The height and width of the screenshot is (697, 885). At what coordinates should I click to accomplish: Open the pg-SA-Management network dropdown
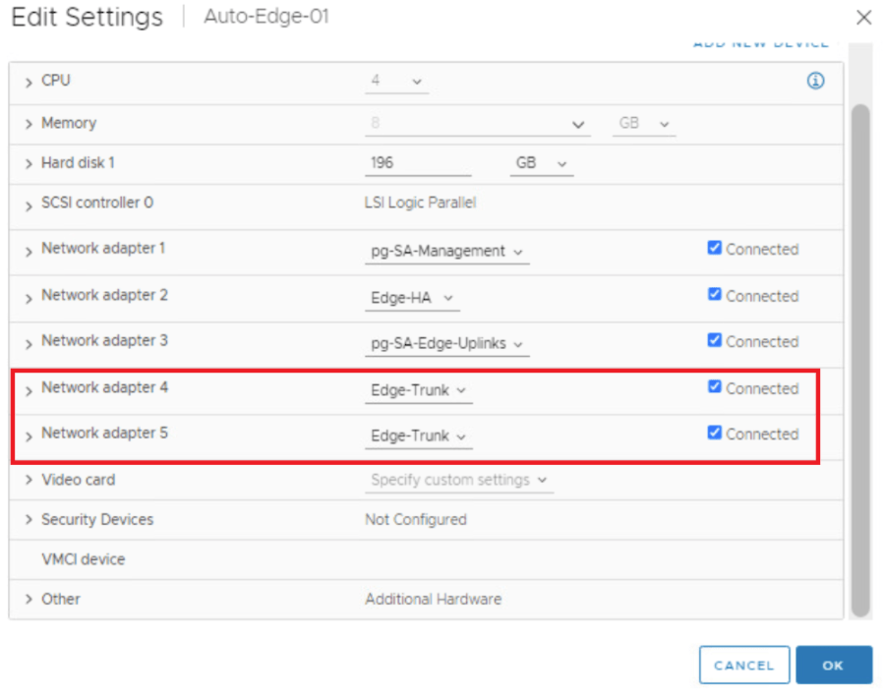tap(445, 252)
